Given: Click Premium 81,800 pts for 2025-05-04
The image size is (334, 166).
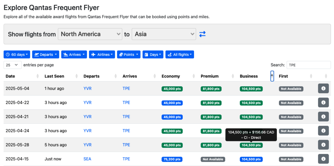Looking at the screenshot, I should click(211, 89).
